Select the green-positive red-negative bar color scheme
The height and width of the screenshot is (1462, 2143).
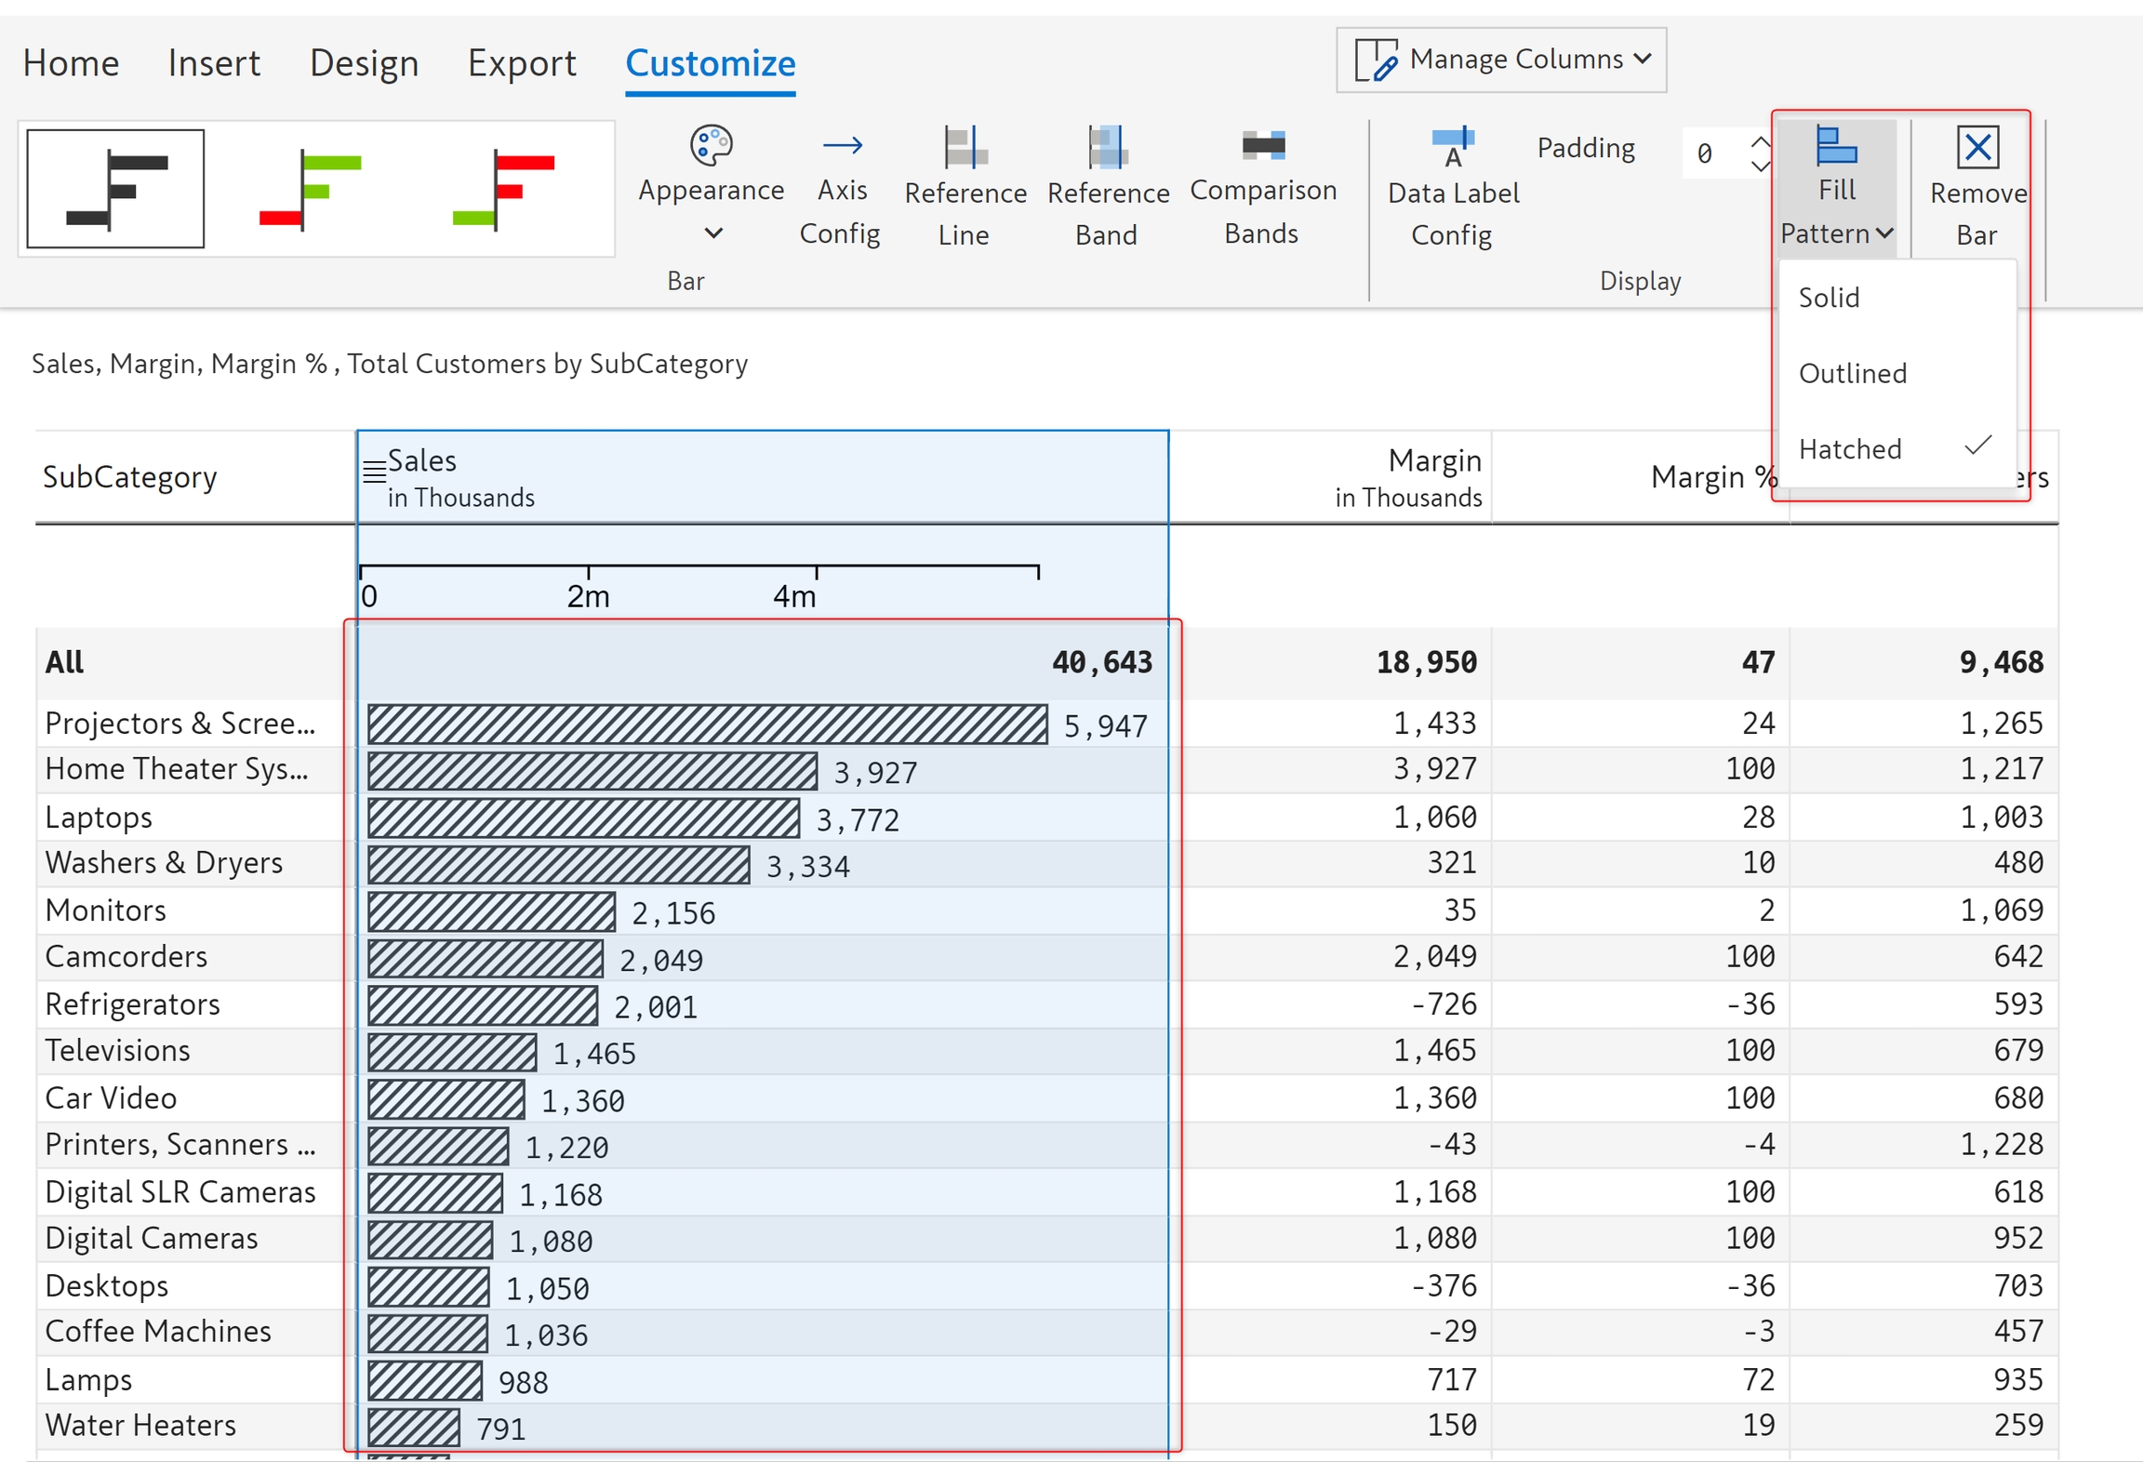tap(311, 189)
